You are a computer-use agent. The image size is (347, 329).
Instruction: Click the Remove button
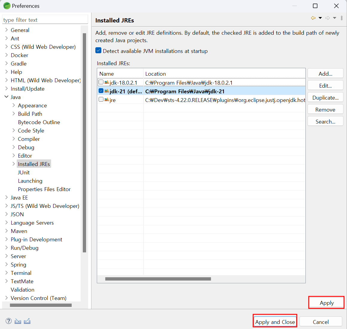325,109
